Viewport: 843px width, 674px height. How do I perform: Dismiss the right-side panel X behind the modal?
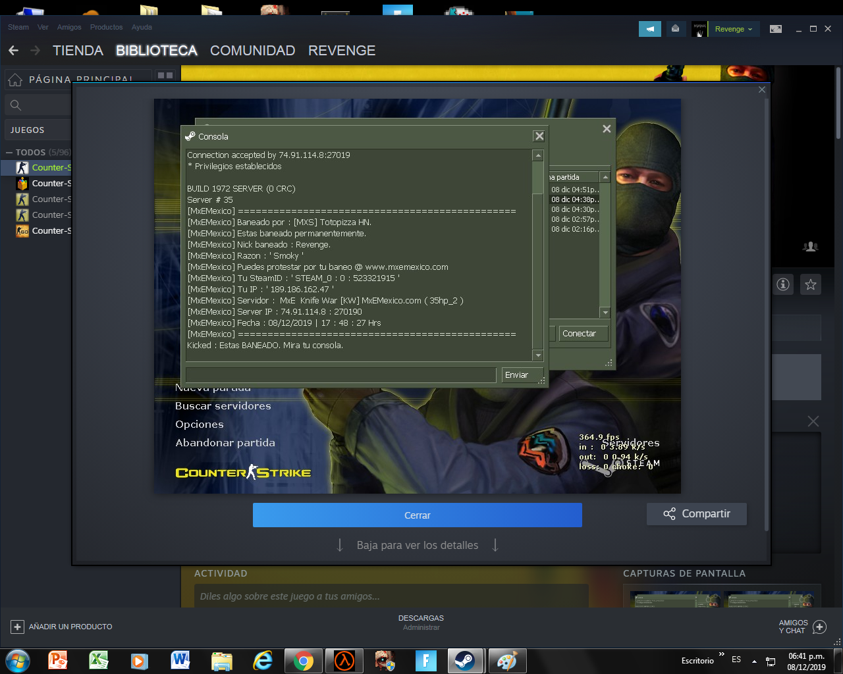(813, 421)
